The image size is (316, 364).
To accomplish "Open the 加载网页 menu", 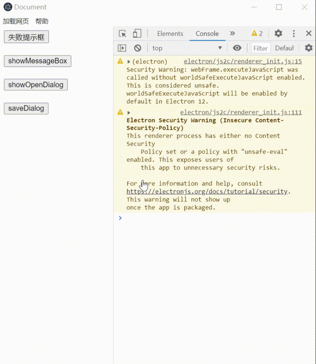I will (16, 21).
